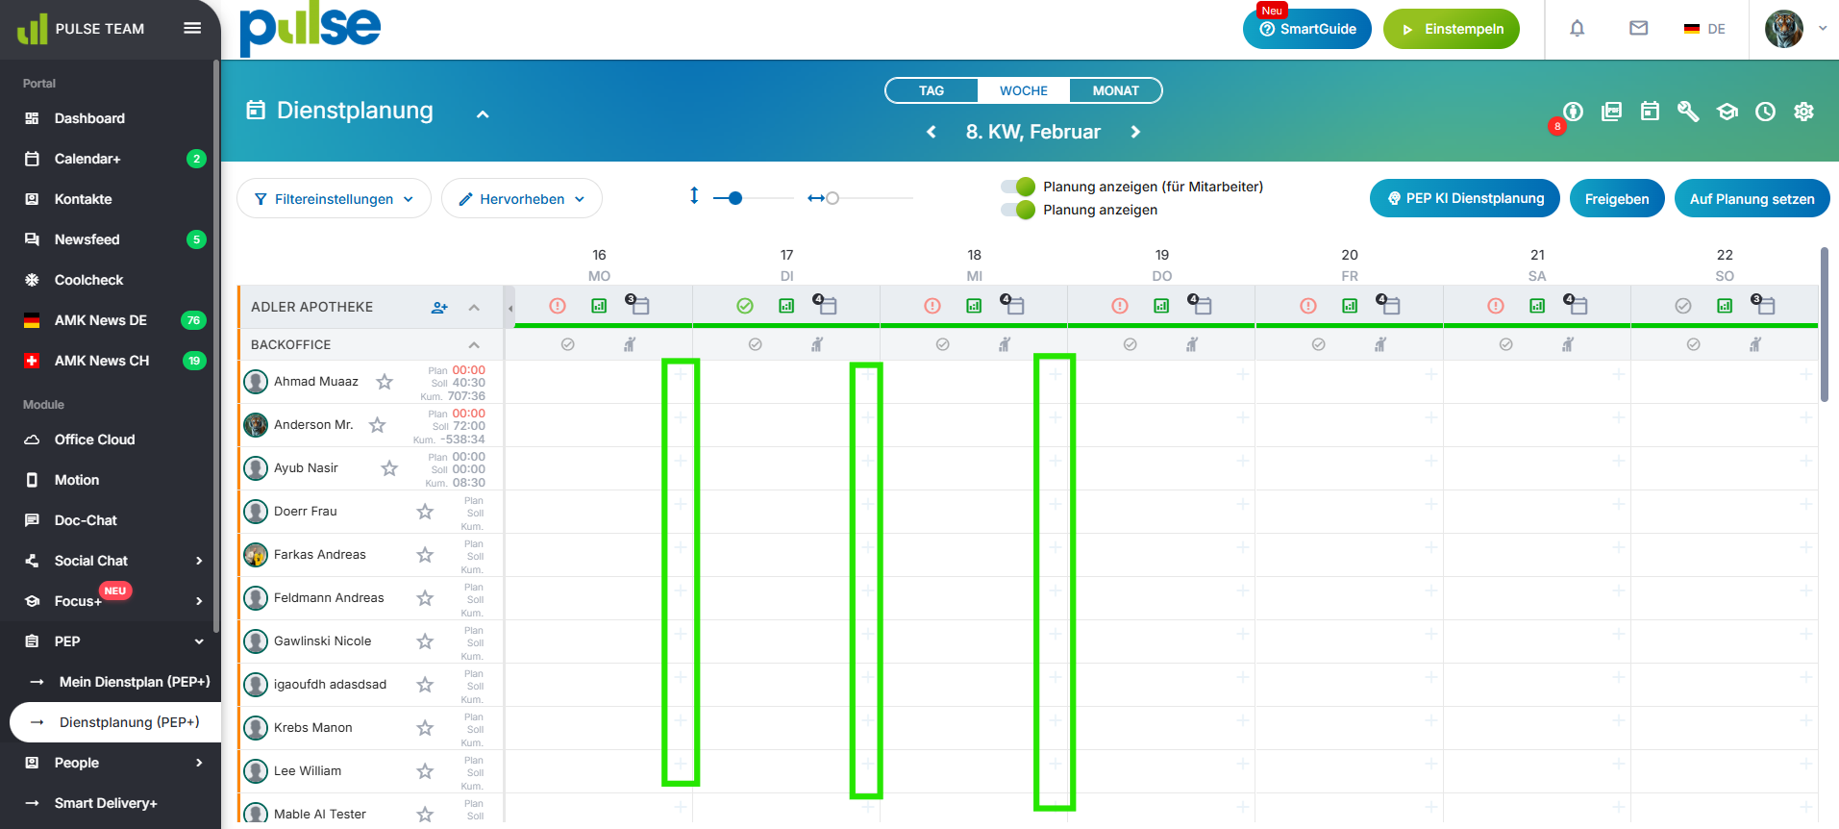Image resolution: width=1839 pixels, height=829 pixels.
Task: Click the red warning icon for Monday 16
Action: tap(558, 306)
